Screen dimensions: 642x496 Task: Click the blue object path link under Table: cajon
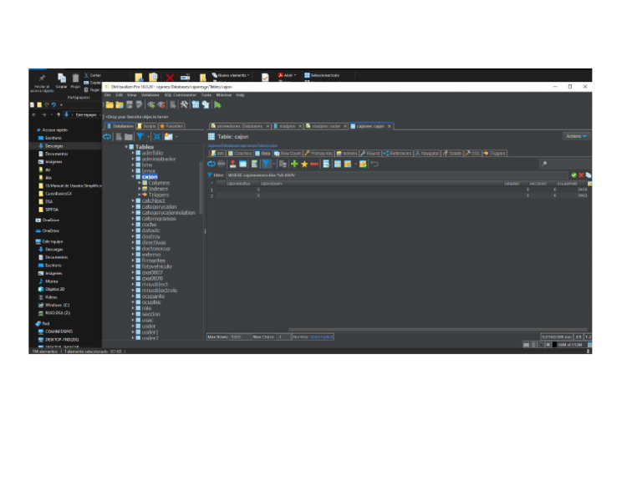(242, 145)
